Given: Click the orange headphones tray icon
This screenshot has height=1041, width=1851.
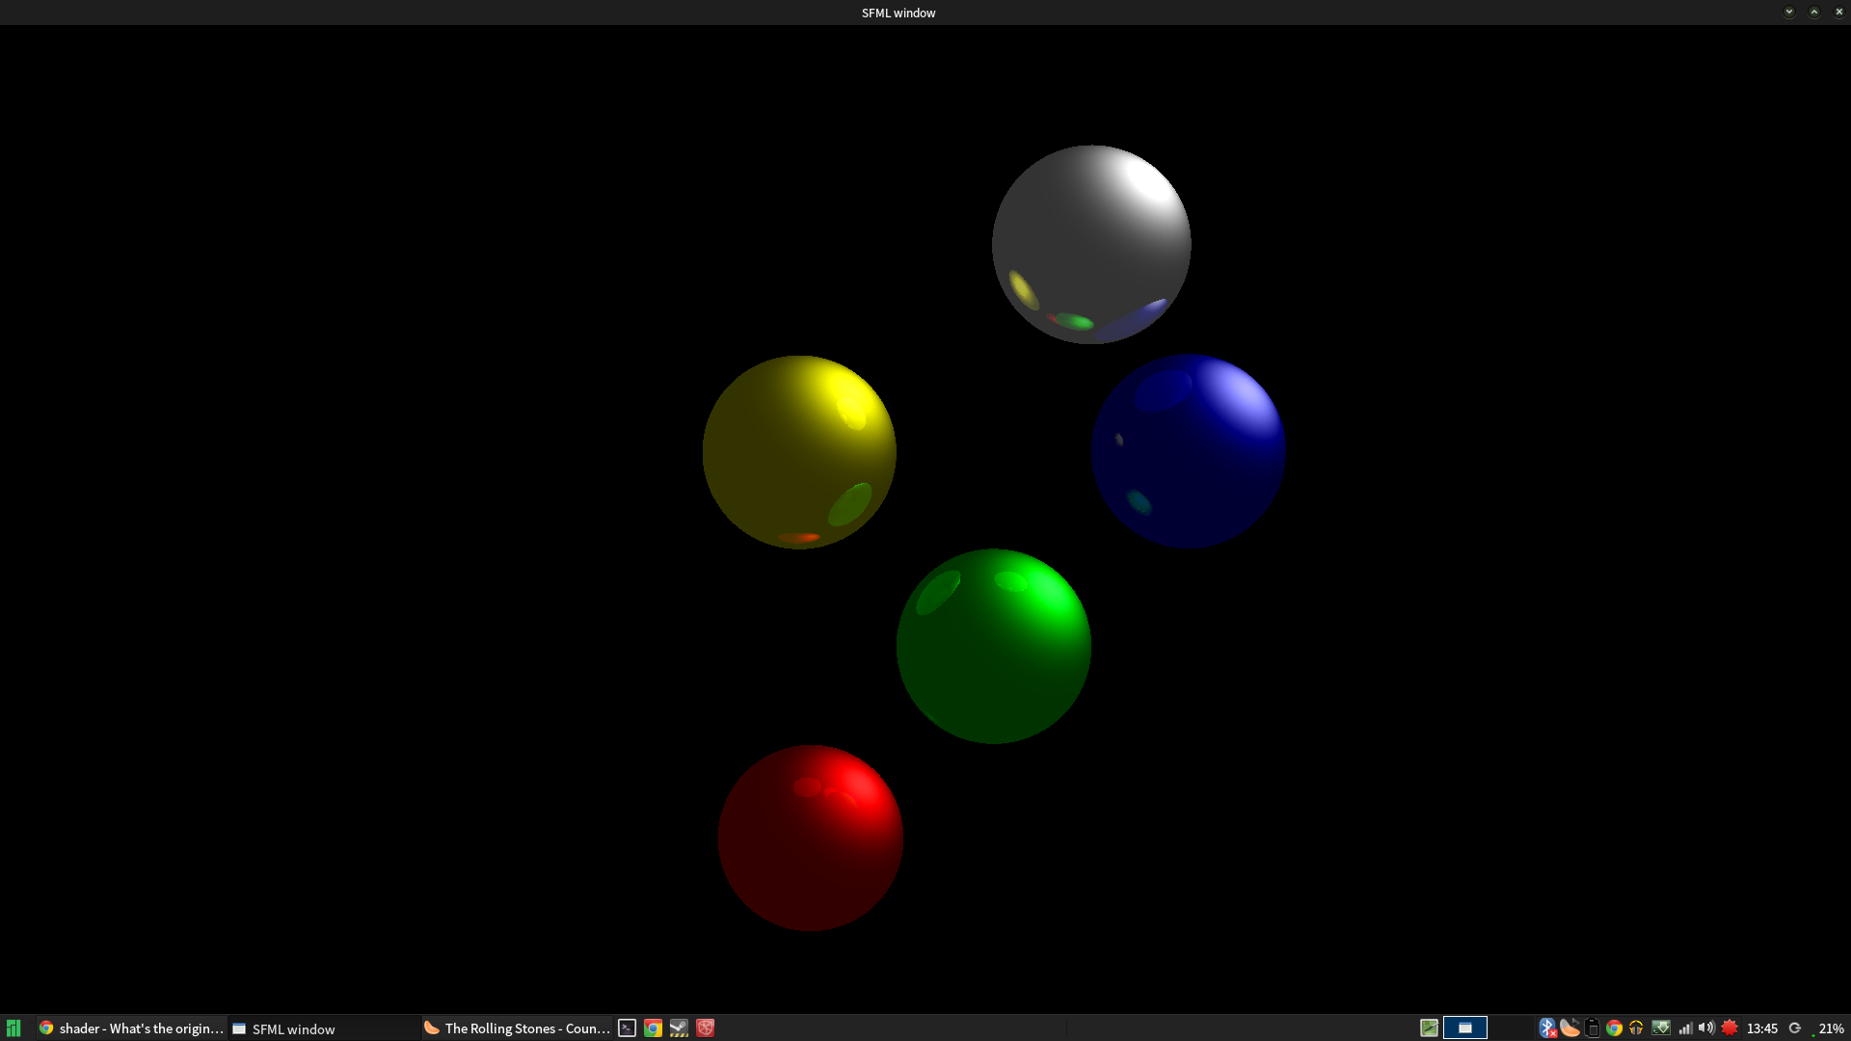Looking at the screenshot, I should coord(1636,1028).
